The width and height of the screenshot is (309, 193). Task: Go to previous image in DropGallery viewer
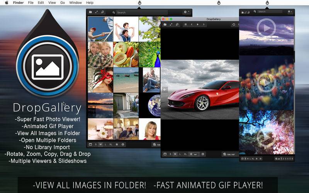(x=192, y=24)
